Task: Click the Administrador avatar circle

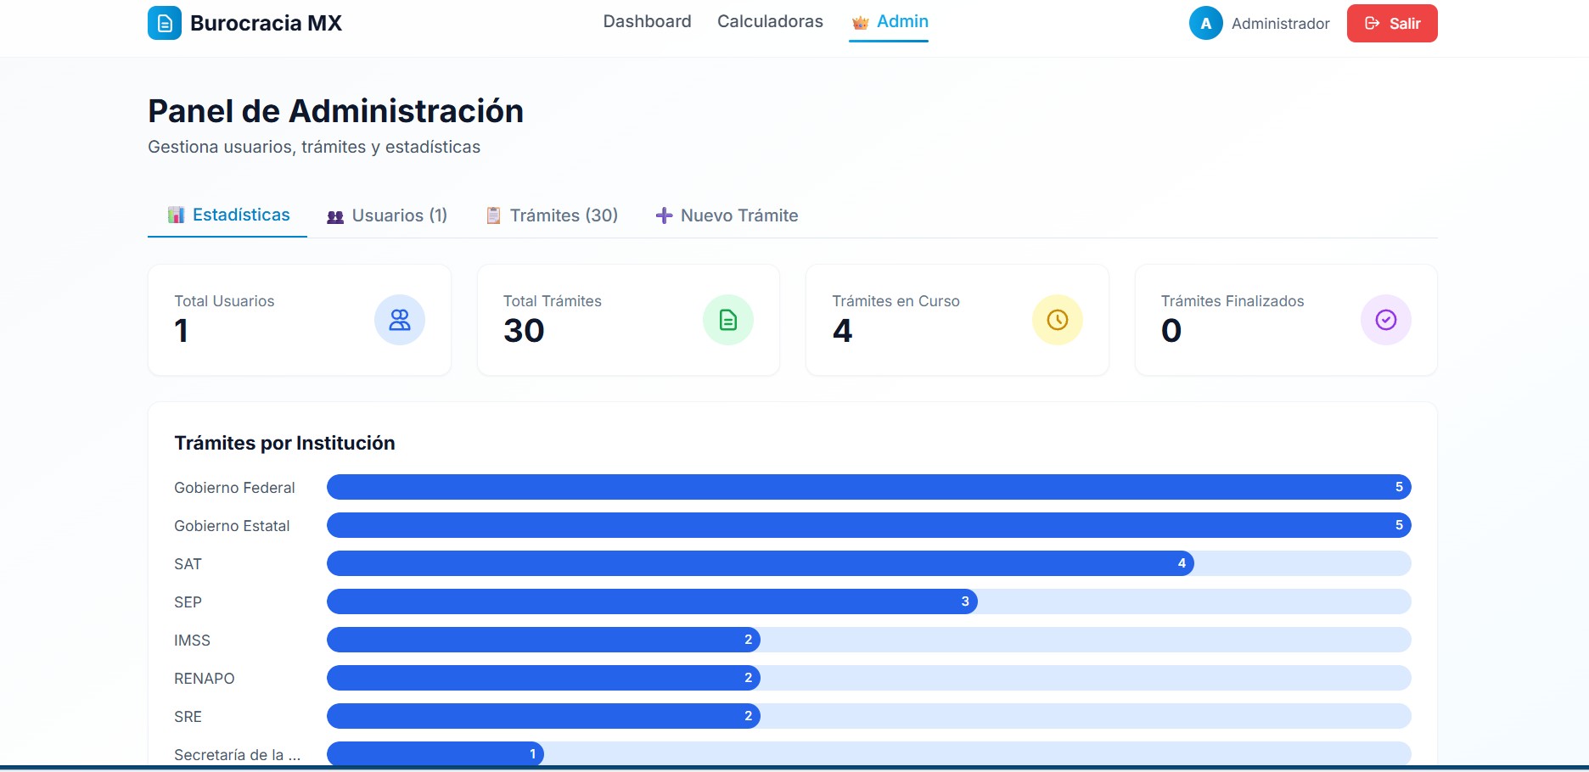Action: pyautogui.click(x=1205, y=23)
